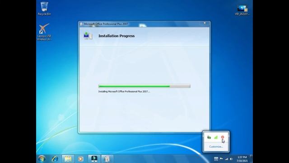Open the network signal tray icon

tap(226, 159)
